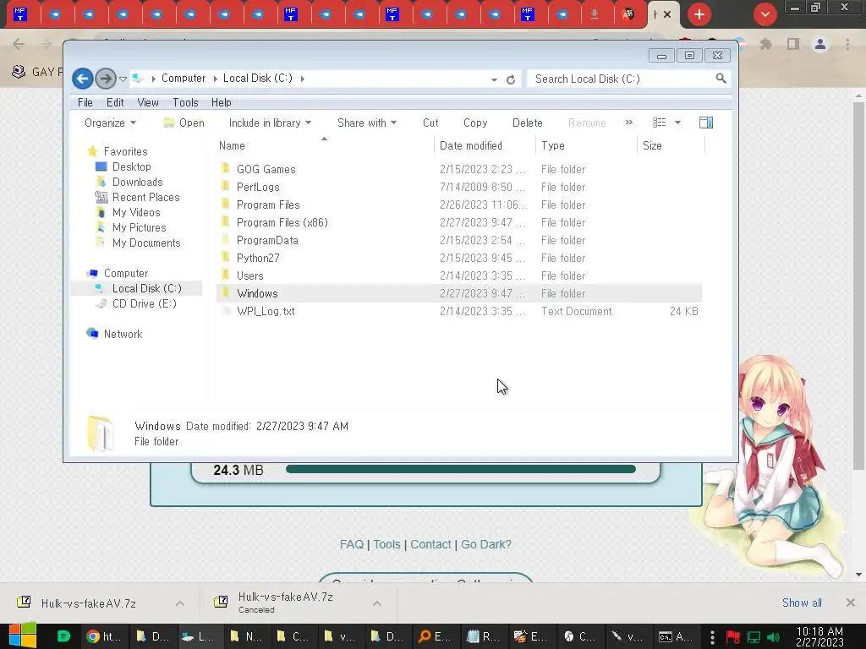Click Show all downloads
Viewport: 866px width, 649px height.
[802, 603]
